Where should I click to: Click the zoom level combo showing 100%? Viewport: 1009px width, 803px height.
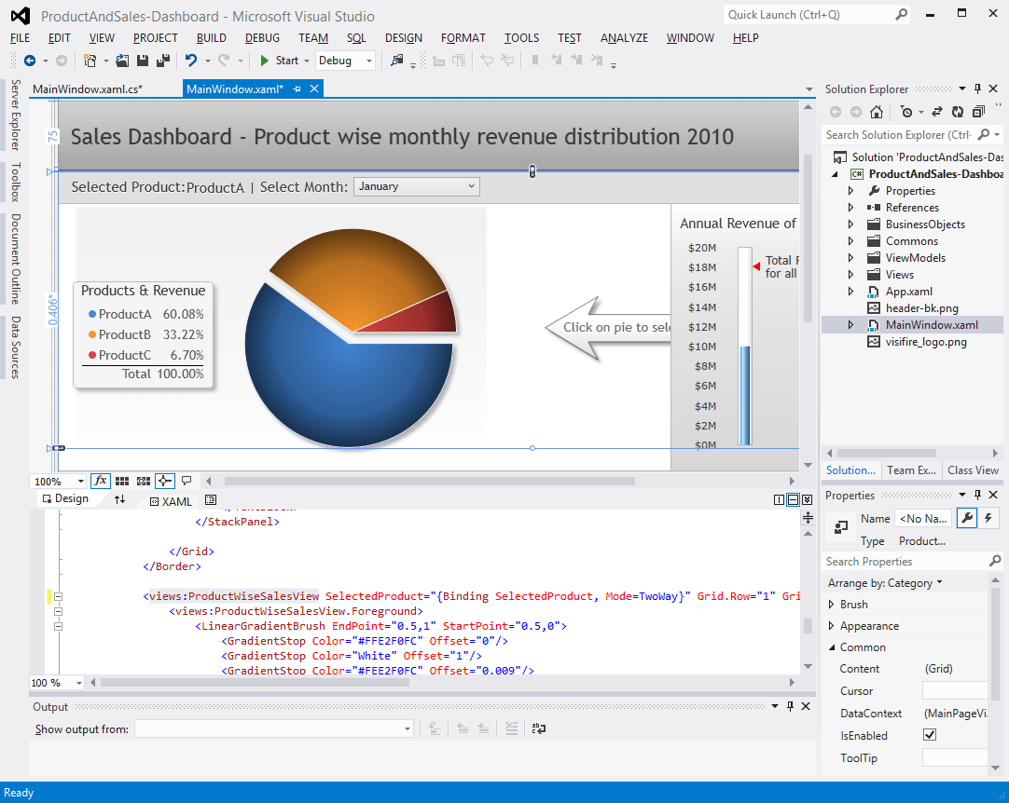click(x=58, y=481)
